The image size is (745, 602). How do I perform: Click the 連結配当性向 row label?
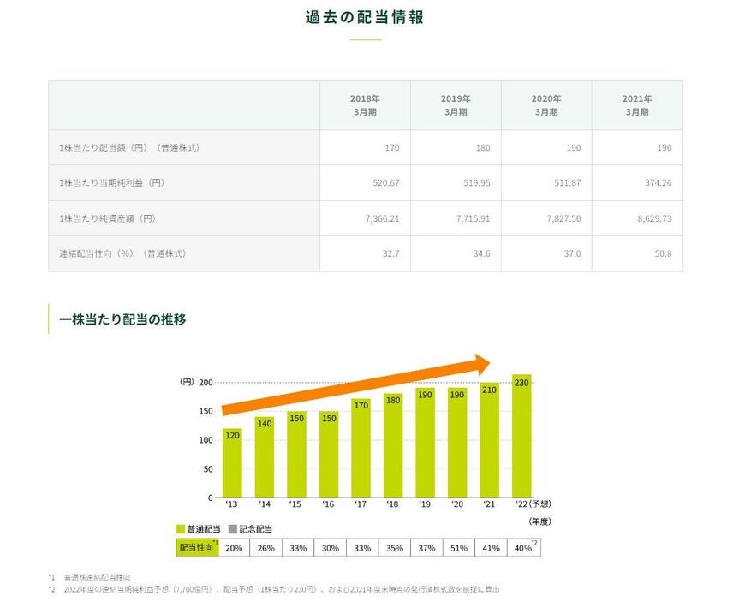click(122, 253)
